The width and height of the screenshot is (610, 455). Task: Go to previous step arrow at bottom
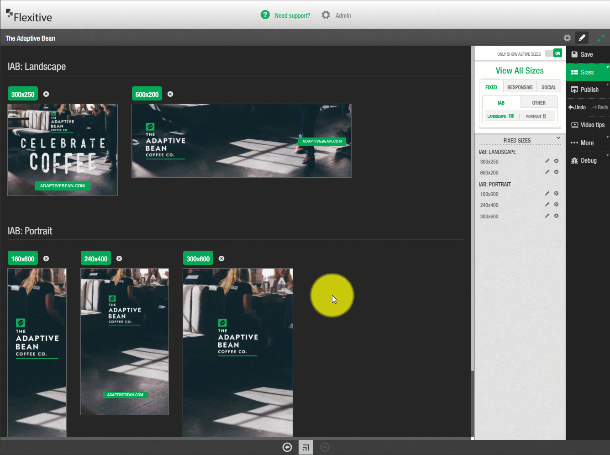tap(287, 447)
